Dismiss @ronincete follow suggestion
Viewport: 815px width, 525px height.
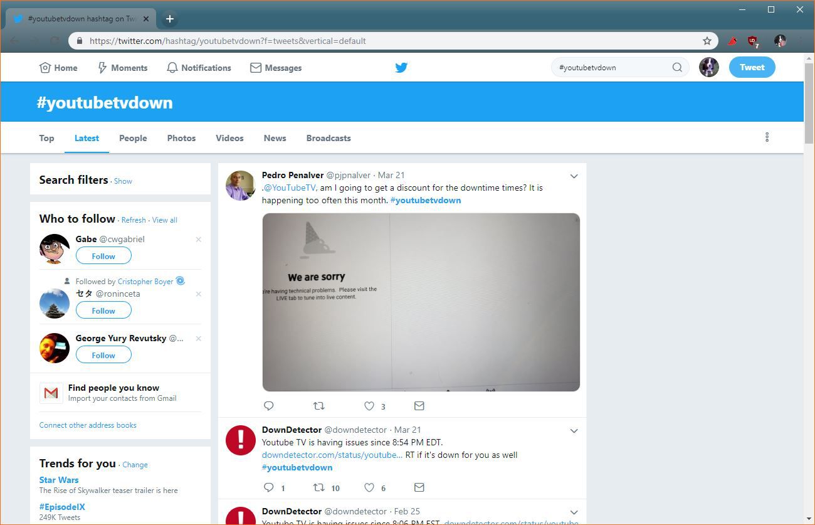(199, 294)
